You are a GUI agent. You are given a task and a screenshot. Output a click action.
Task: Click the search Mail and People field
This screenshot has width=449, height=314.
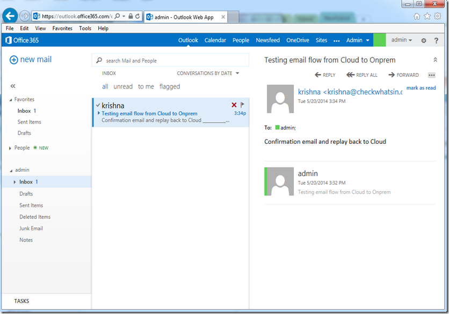click(x=170, y=61)
